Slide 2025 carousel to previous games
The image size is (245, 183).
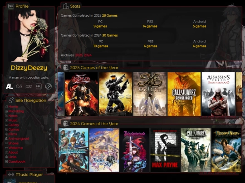(x=62, y=94)
